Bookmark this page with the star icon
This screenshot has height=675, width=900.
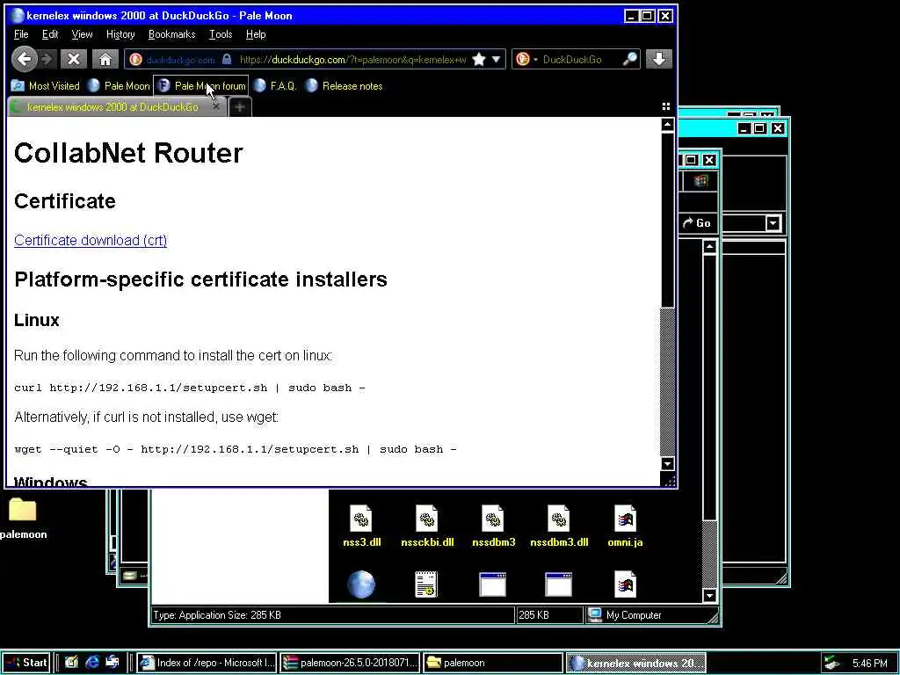pyautogui.click(x=479, y=59)
